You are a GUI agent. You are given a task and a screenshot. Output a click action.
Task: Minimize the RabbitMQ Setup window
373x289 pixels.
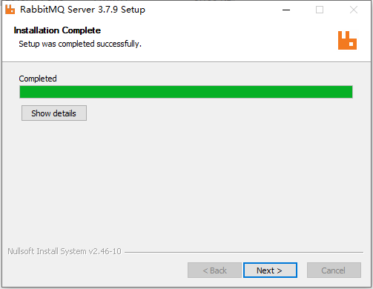(x=286, y=10)
